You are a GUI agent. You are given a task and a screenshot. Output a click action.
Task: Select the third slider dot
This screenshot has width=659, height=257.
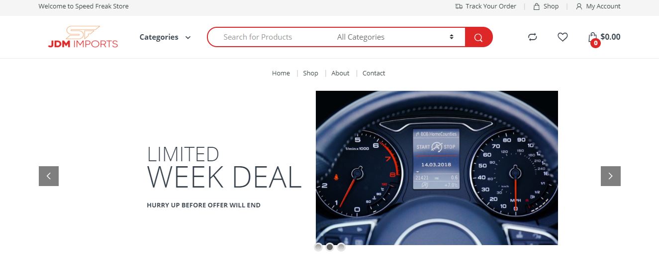click(341, 247)
